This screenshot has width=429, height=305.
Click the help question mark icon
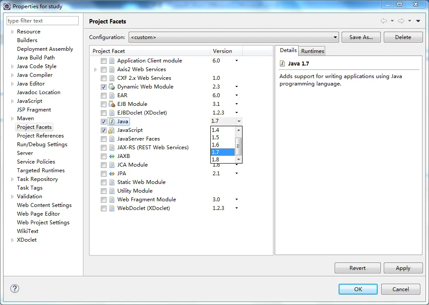[14, 289]
